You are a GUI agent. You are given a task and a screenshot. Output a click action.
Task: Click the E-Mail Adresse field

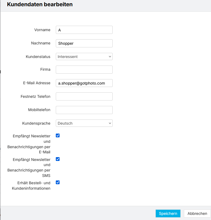click(x=84, y=83)
